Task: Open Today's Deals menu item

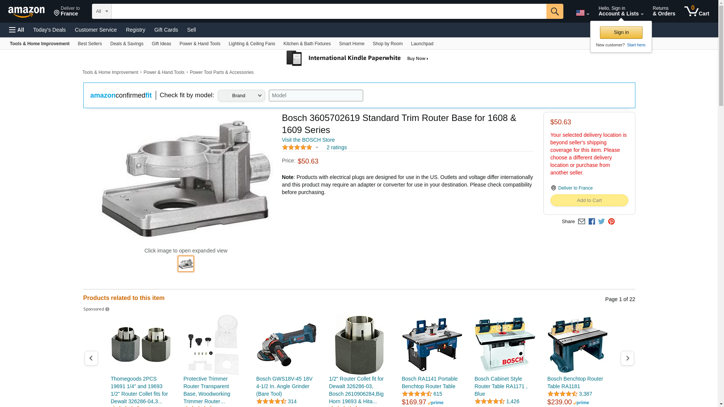Action: pyautogui.click(x=49, y=30)
